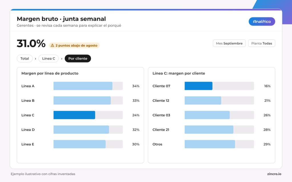Click the Margen por línea de producto heading
Screen dimensions: 292x182
coord(50,73)
